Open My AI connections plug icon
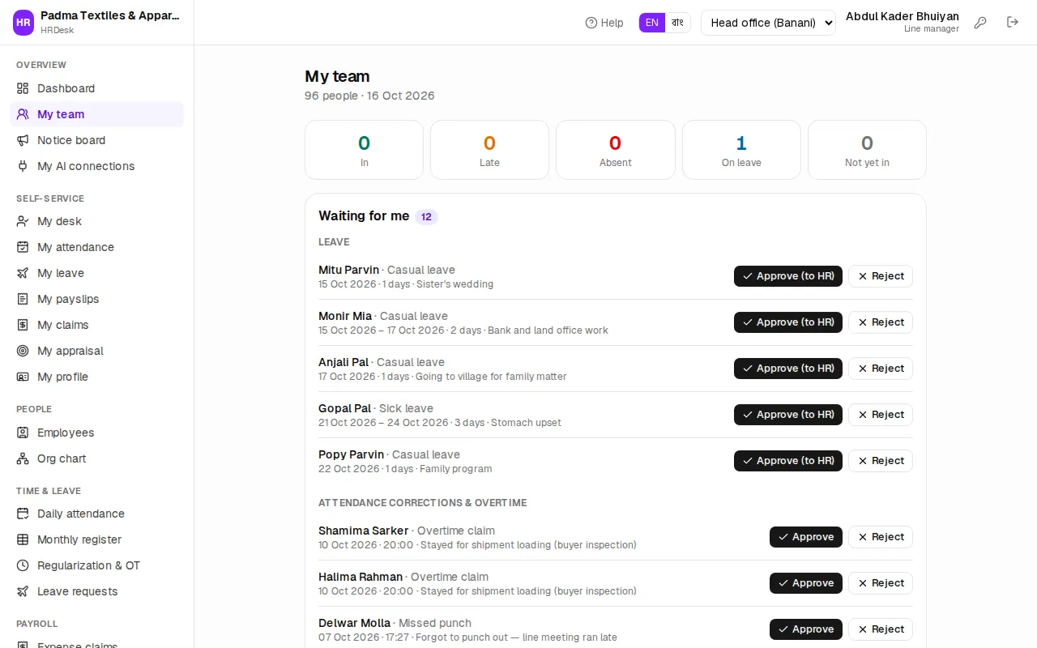1037x648 pixels. point(23,166)
